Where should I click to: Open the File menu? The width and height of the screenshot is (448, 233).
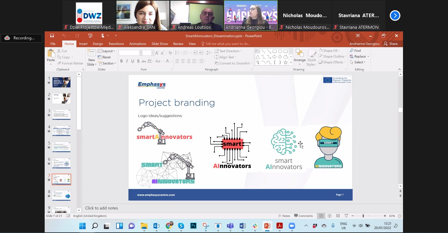coord(53,44)
